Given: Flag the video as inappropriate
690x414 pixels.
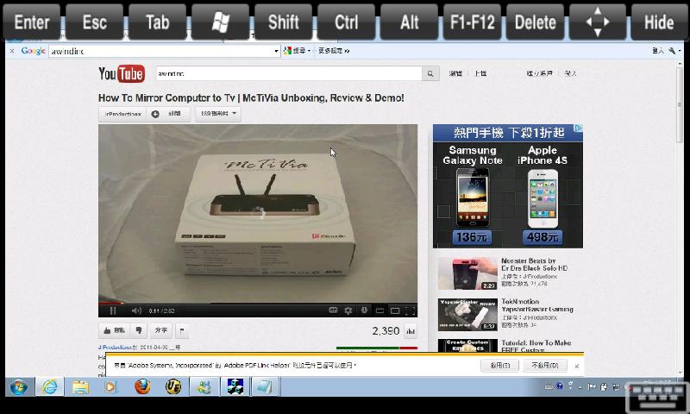Looking at the screenshot, I should coord(182,330).
